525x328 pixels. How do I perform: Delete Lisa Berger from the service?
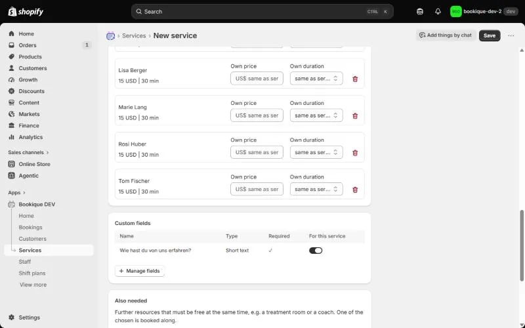(x=355, y=79)
